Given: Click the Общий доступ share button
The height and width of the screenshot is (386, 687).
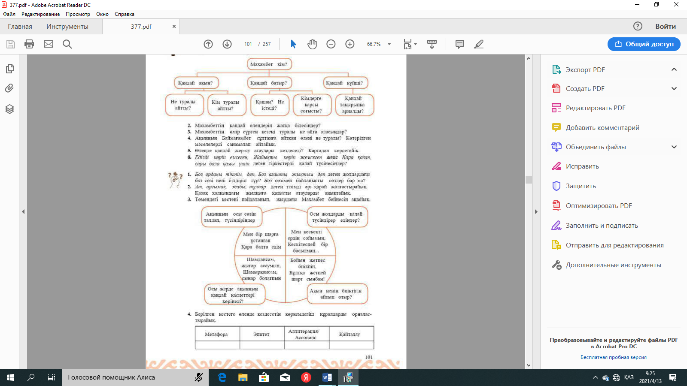Looking at the screenshot, I should click(x=644, y=44).
